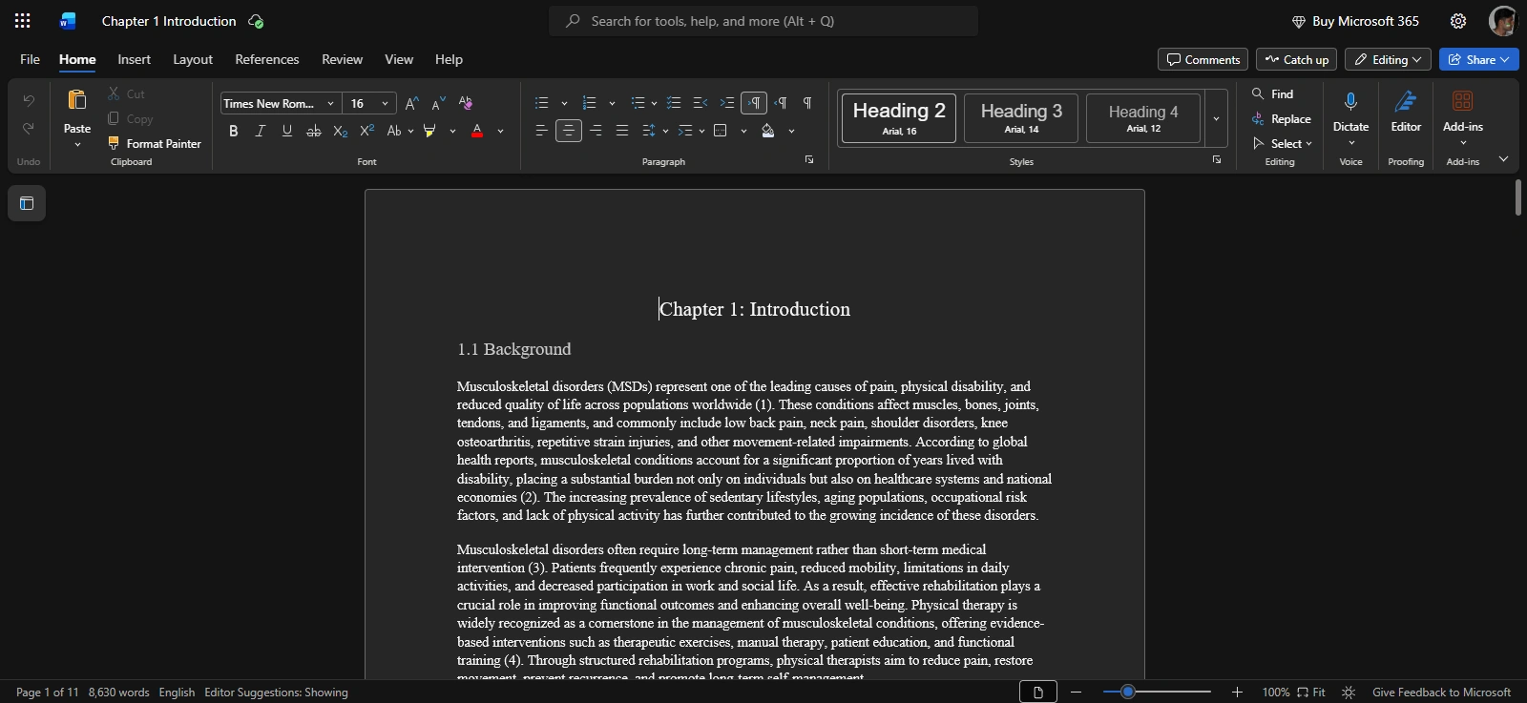
Task: Expand the Paste options arrow
Action: coord(77,144)
